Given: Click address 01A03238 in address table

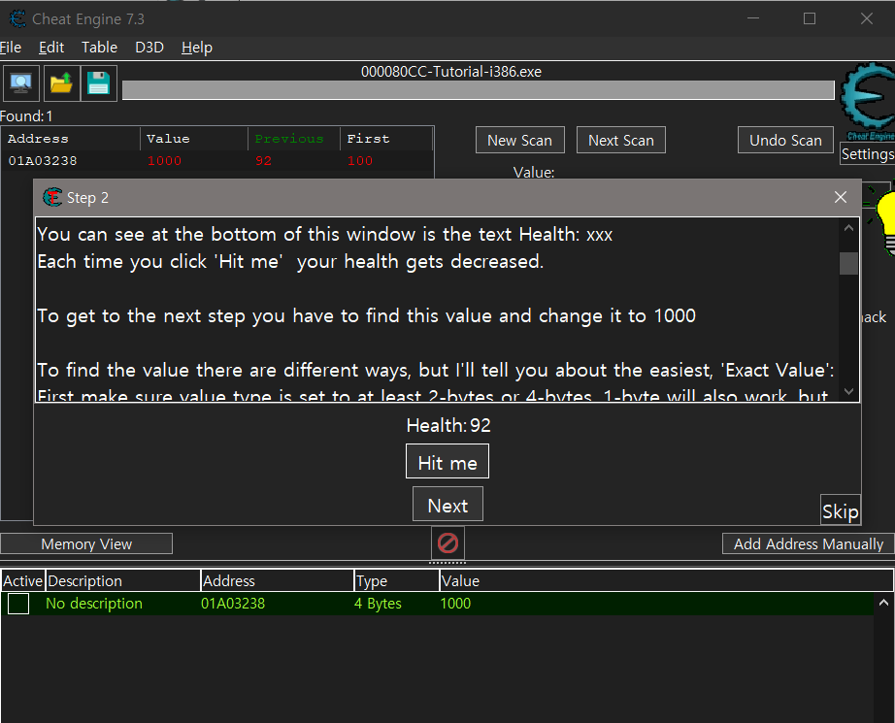Looking at the screenshot, I should pyautogui.click(x=233, y=604).
